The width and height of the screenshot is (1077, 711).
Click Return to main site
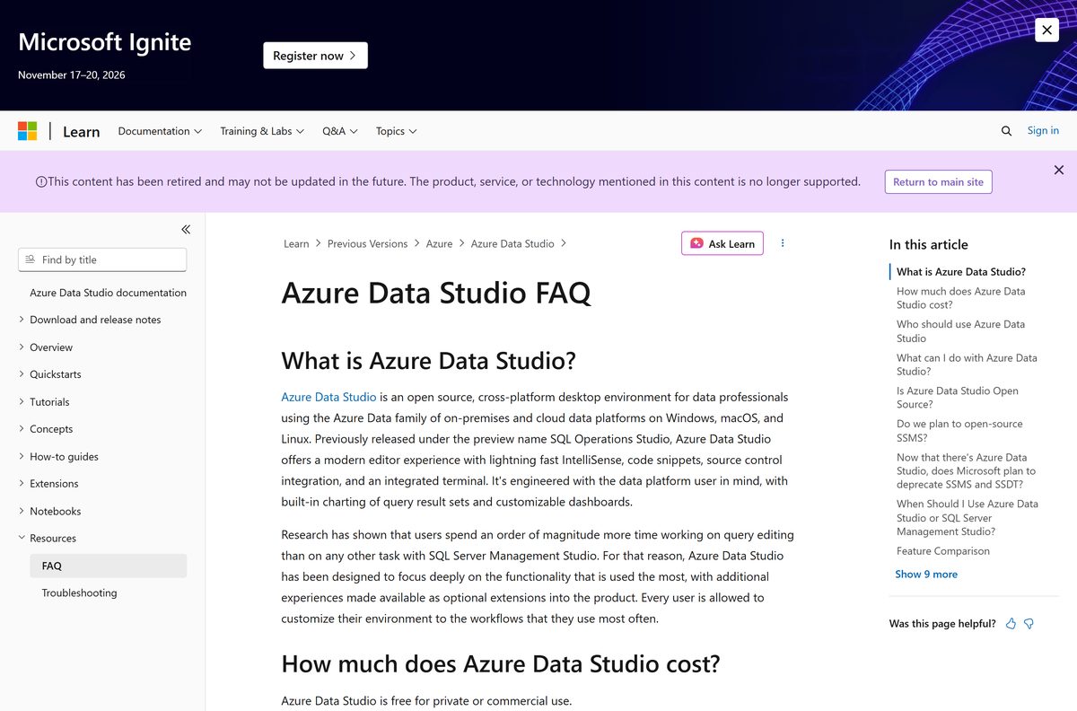point(938,181)
